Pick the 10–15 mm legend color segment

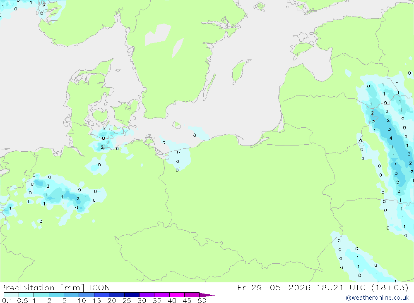[87, 295]
